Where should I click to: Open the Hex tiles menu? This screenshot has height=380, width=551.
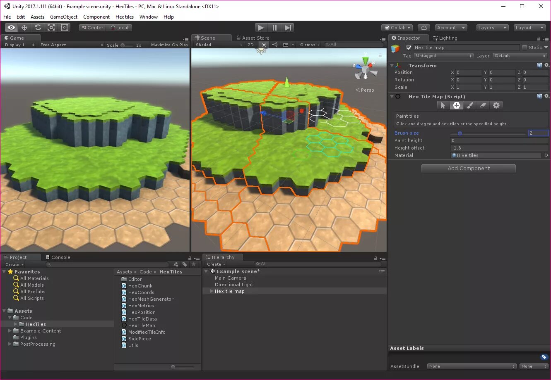click(125, 17)
